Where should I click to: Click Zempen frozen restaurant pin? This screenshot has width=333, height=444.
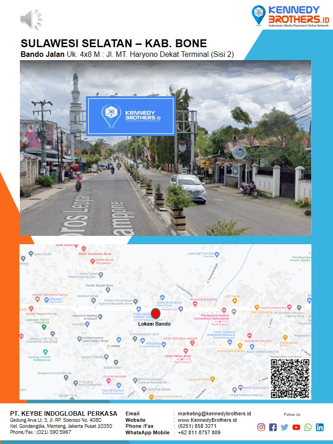213,379
